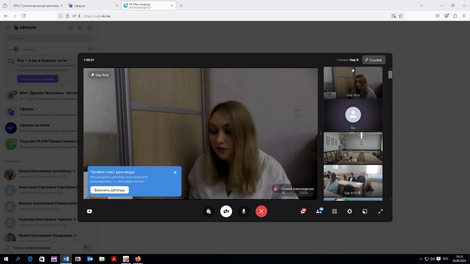The height and width of the screenshot is (264, 470).
Task: Open Word from taskbar
Action: tap(66, 259)
